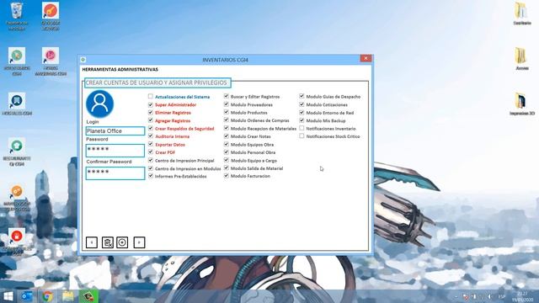Screen dimensions: 539x303
Task: Click Crear Cuentas de Usuario y Asignar Privilegios title
Action: click(157, 82)
